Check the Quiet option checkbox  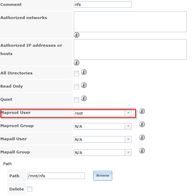tap(76, 100)
